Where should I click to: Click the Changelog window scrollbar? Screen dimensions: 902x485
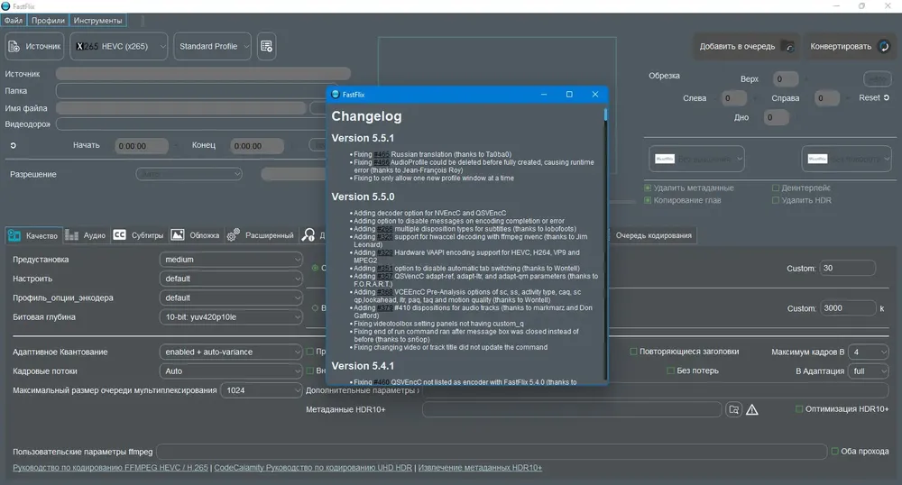pyautogui.click(x=605, y=114)
